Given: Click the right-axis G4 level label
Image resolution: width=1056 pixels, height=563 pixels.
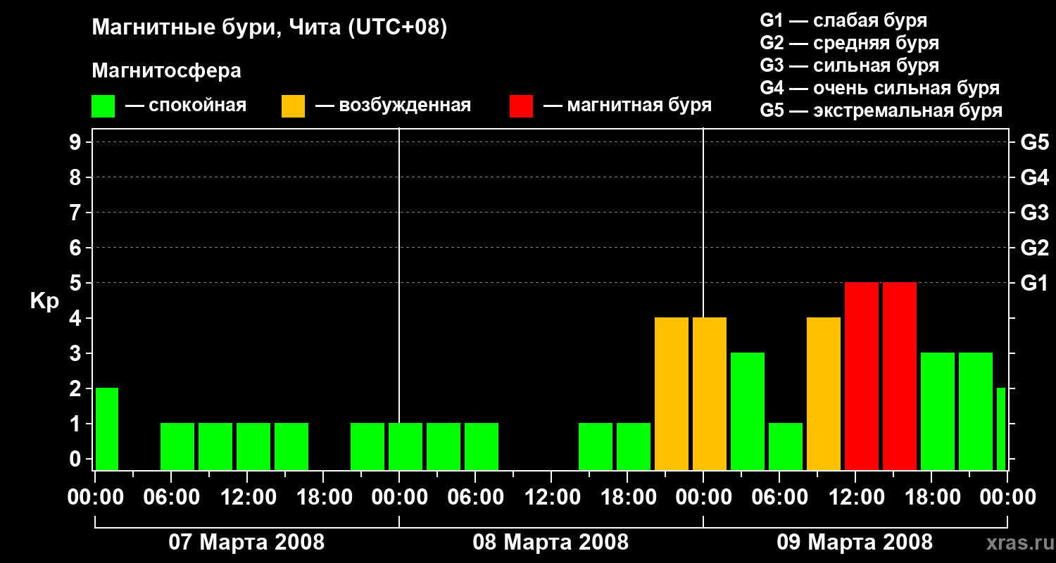Looking at the screenshot, I should [x=1035, y=178].
